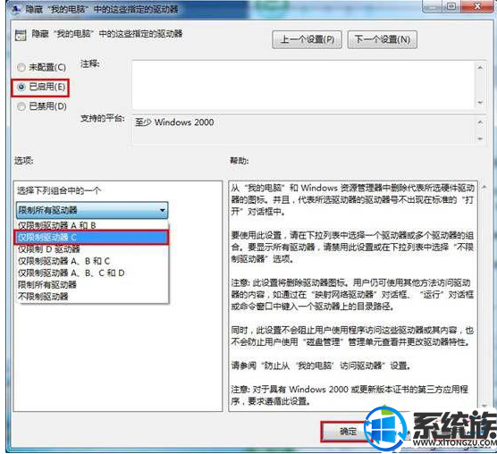Select the 已禁用(D) radio button
Screen dimensions: 497x454
21,106
